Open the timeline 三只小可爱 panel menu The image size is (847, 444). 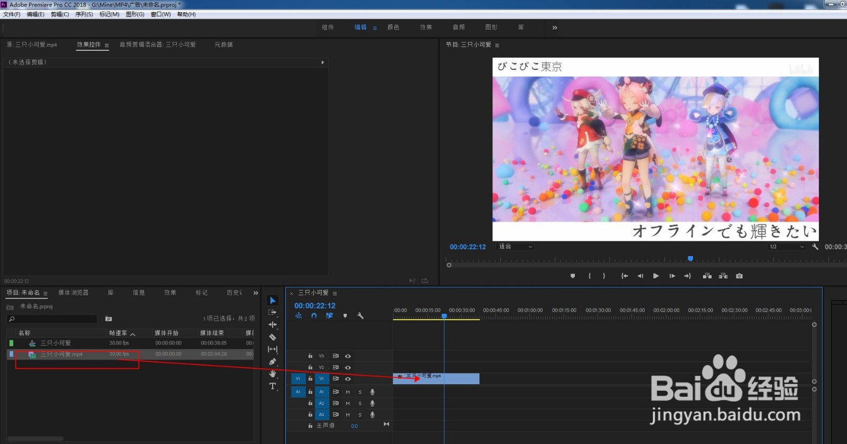pyautogui.click(x=335, y=293)
